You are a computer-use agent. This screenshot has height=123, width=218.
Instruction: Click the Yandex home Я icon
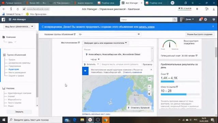click(x=11, y=9)
